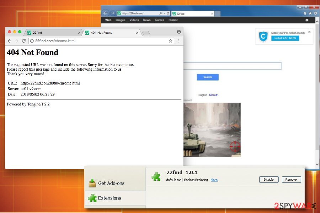Image resolution: width=320 pixels, height=213 pixels.
Task: Open Get Add-ons in the add-ons sidebar
Action: (115, 183)
